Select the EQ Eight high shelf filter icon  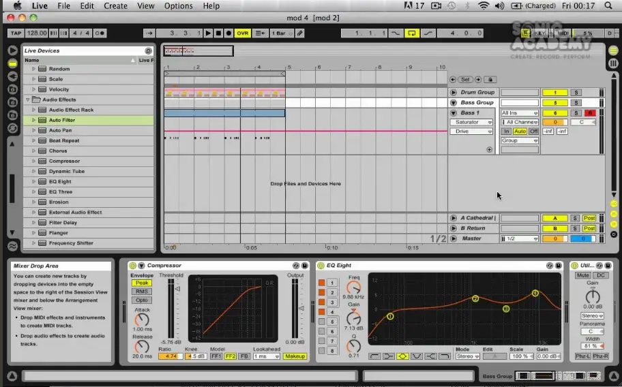point(431,356)
